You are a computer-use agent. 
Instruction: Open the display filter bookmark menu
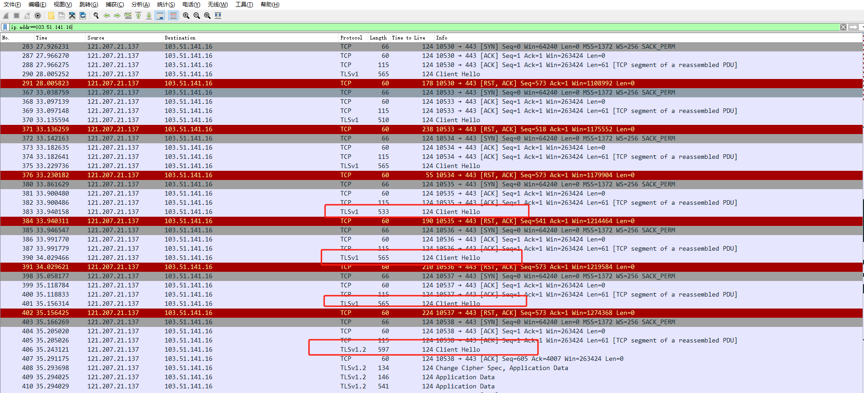point(5,27)
